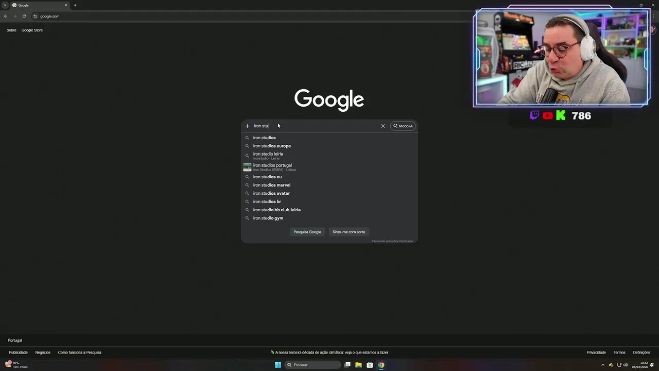
Task: Open the Negócios footer link
Action: coord(43,352)
